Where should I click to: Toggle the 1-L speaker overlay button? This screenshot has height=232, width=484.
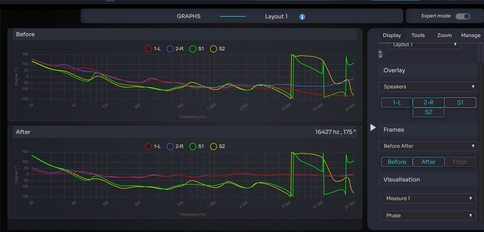(397, 103)
